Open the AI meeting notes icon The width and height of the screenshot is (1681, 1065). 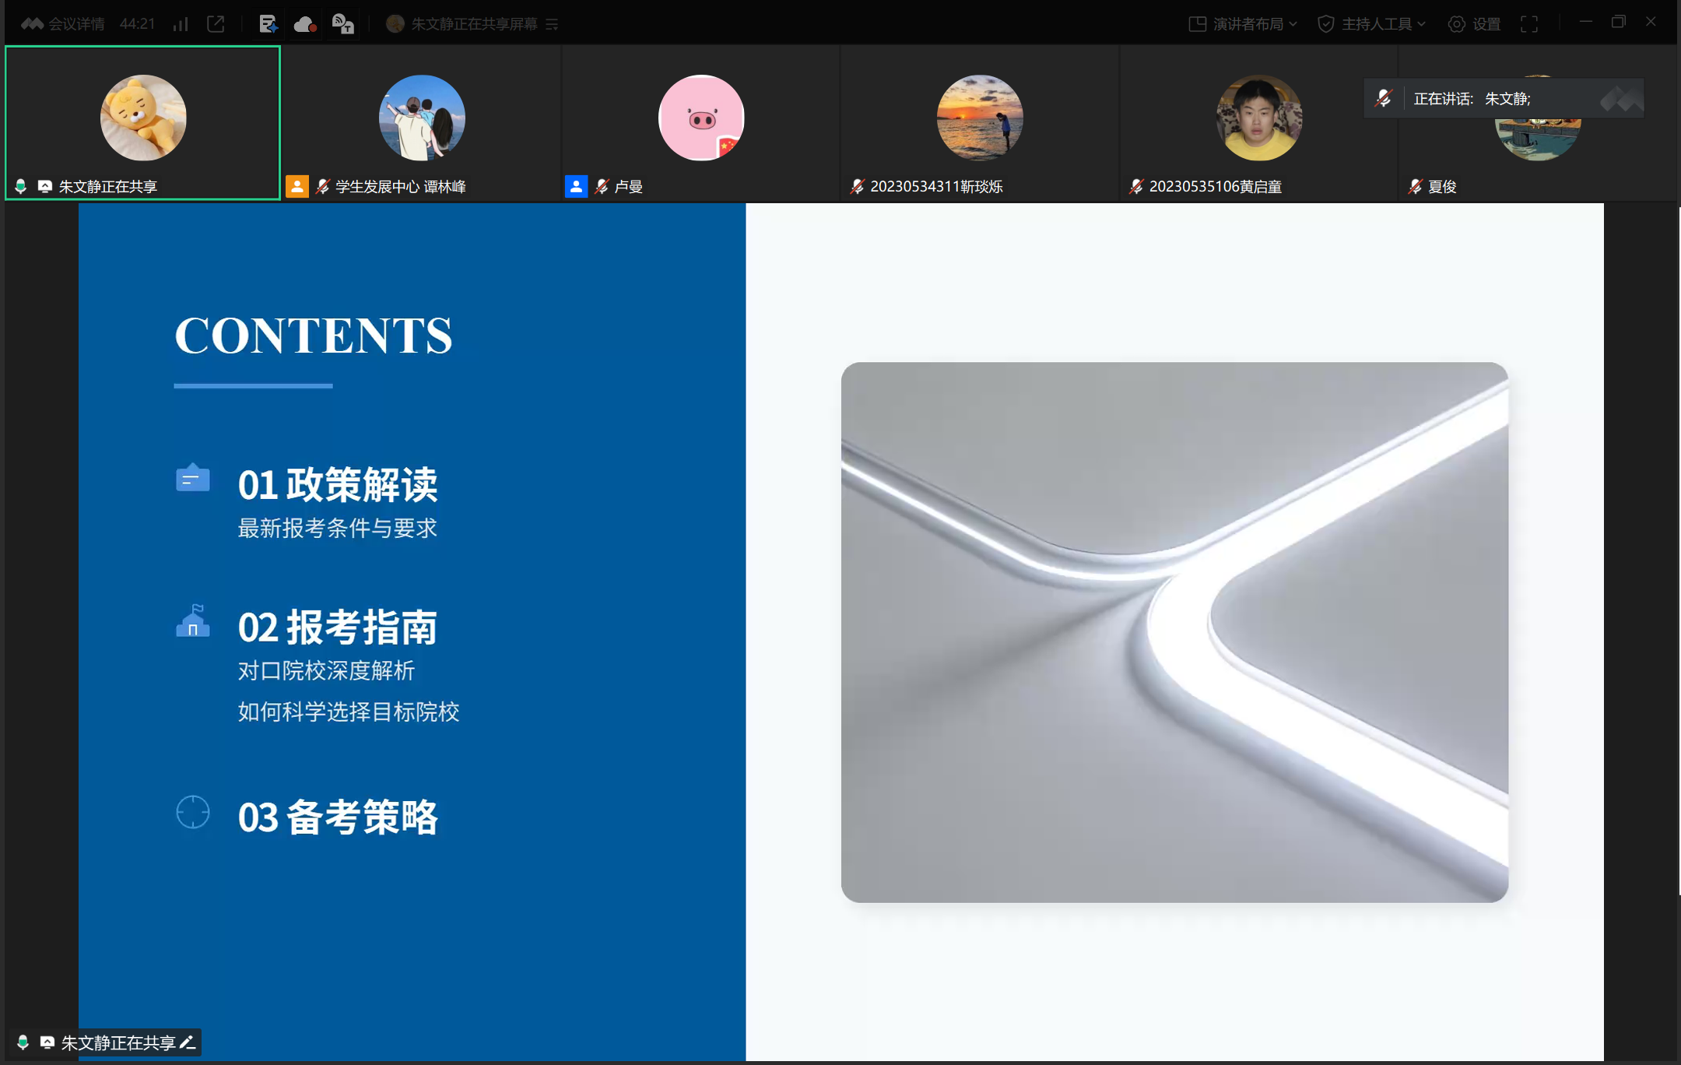tap(268, 24)
